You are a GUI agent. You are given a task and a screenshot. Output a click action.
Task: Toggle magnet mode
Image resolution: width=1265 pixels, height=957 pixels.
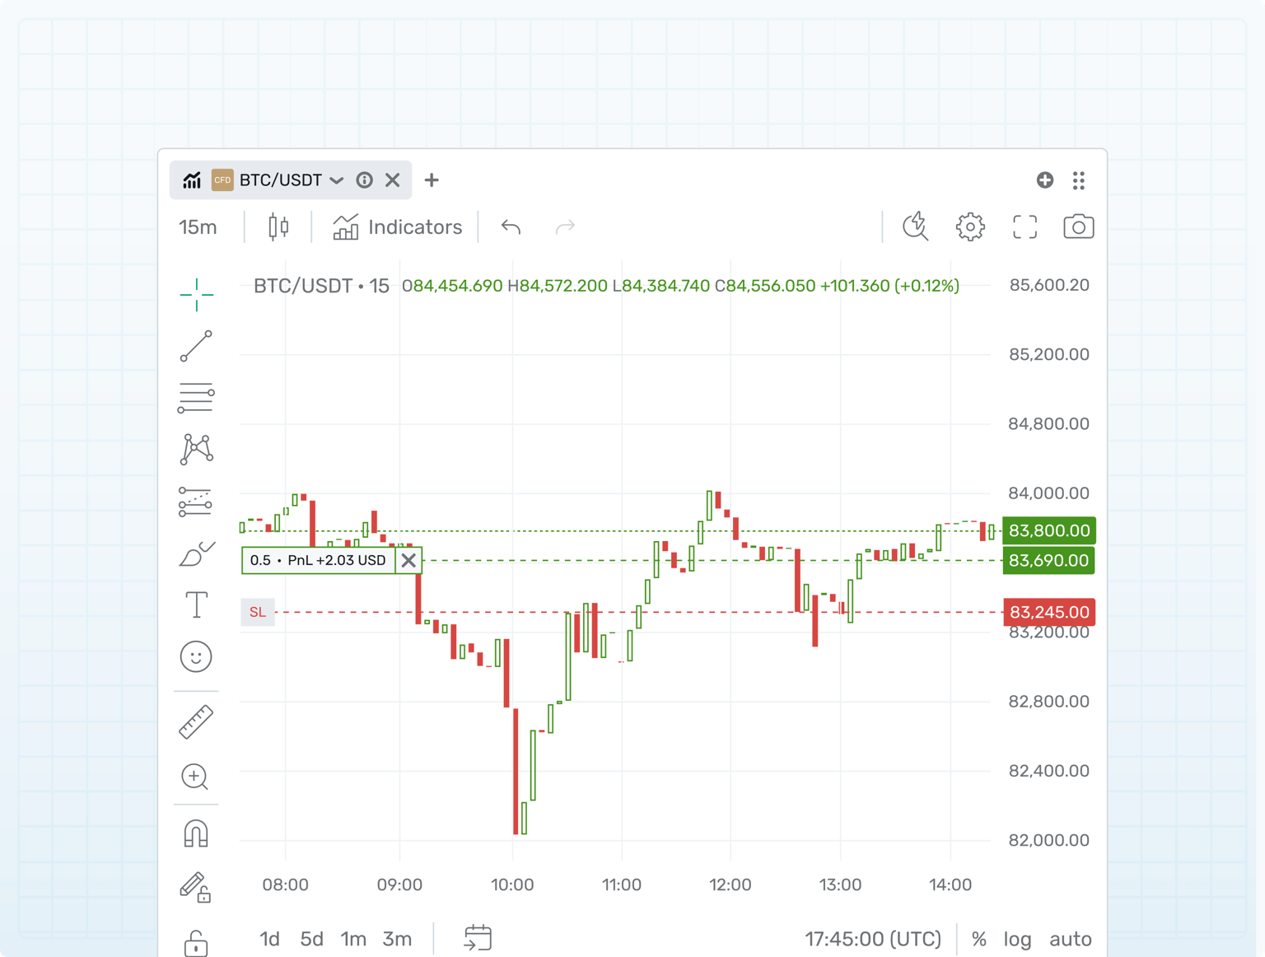tap(196, 833)
